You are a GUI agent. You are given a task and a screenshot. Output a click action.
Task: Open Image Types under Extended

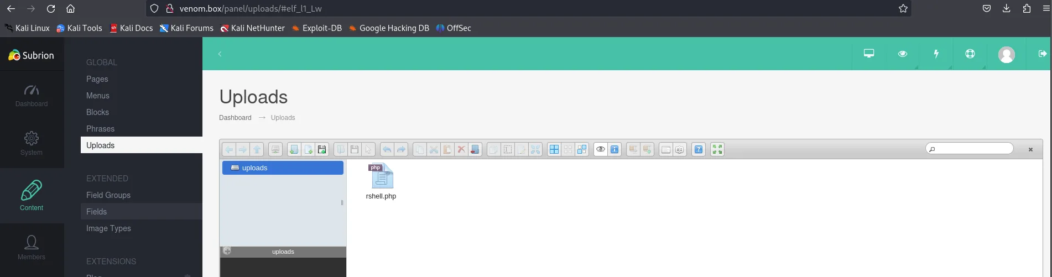[108, 228]
